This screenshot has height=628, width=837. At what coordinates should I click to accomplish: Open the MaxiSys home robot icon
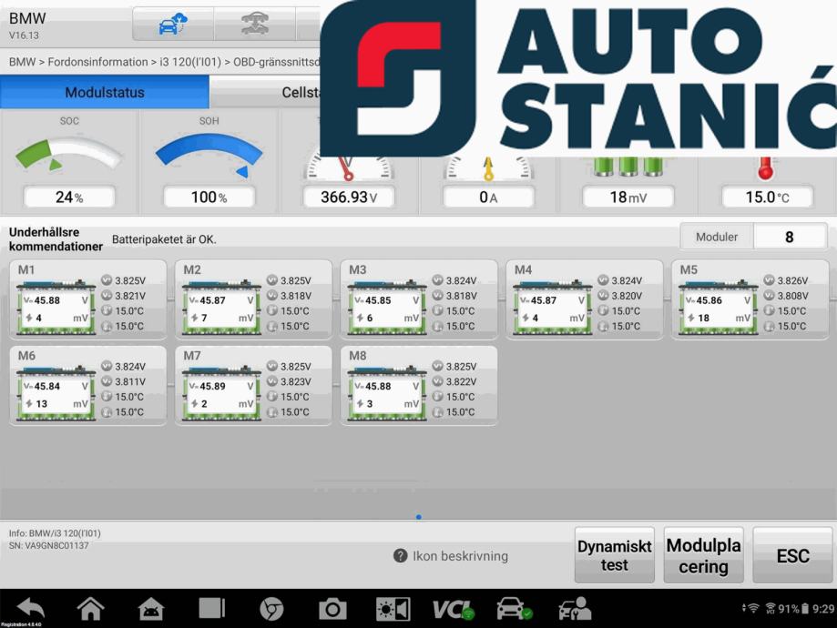pyautogui.click(x=151, y=608)
